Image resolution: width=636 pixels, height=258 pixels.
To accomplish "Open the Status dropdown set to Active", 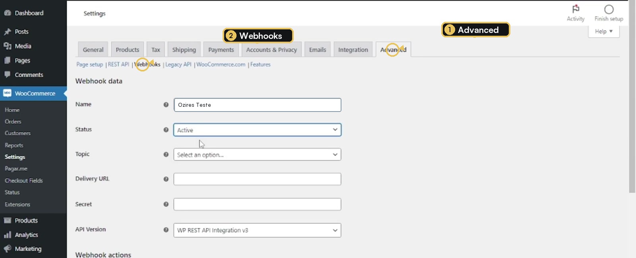I will [x=257, y=130].
